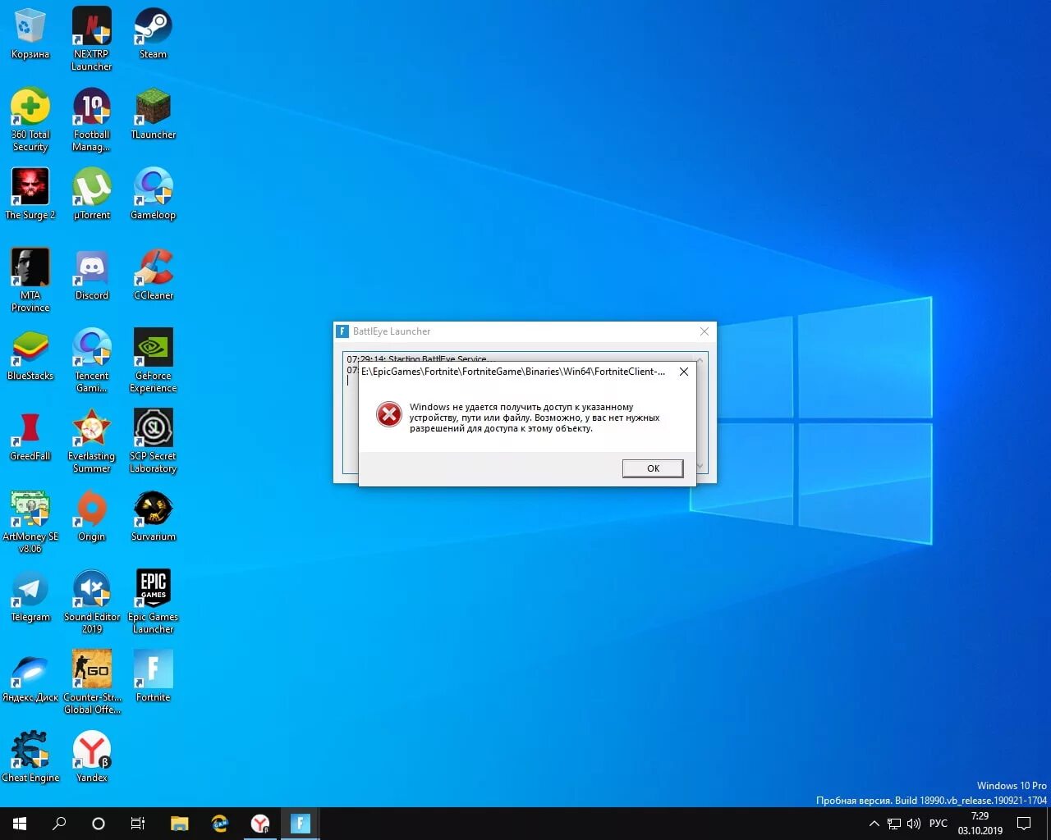Open the Telegram desktop shortcut

(x=30, y=596)
